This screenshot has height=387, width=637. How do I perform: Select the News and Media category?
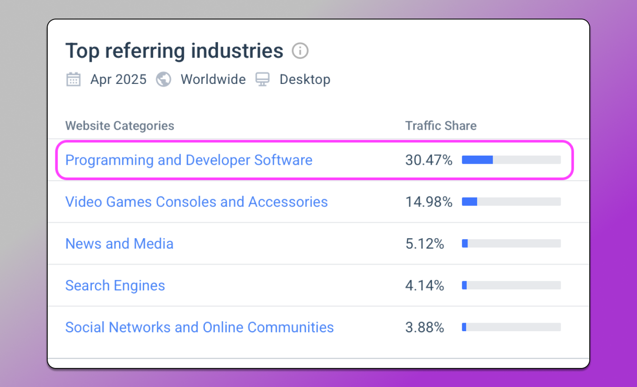tap(119, 244)
